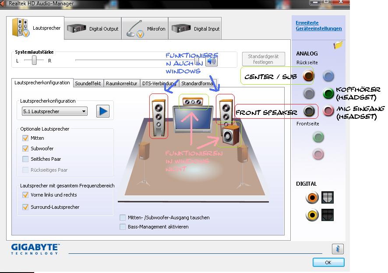Image resolution: width=388 pixels, height=273 pixels.
Task: Click the GIGABYTE Technology logo
Action: (35, 249)
